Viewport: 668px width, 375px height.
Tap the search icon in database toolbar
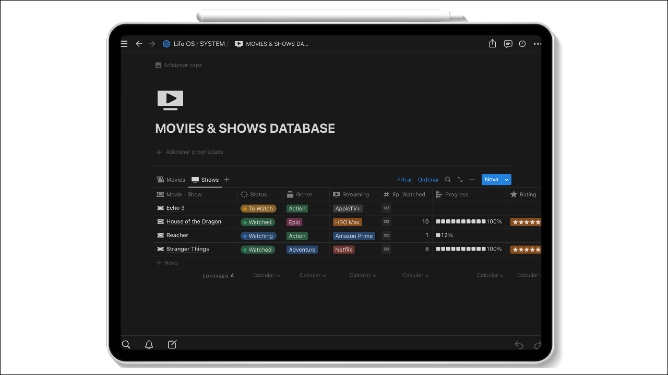(x=448, y=180)
